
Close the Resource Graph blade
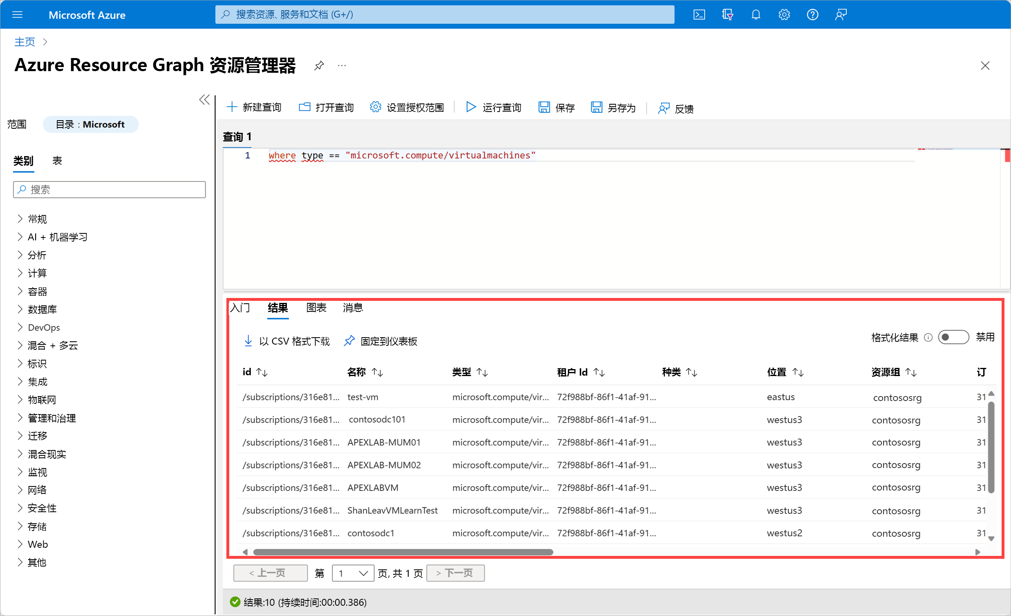(x=985, y=65)
